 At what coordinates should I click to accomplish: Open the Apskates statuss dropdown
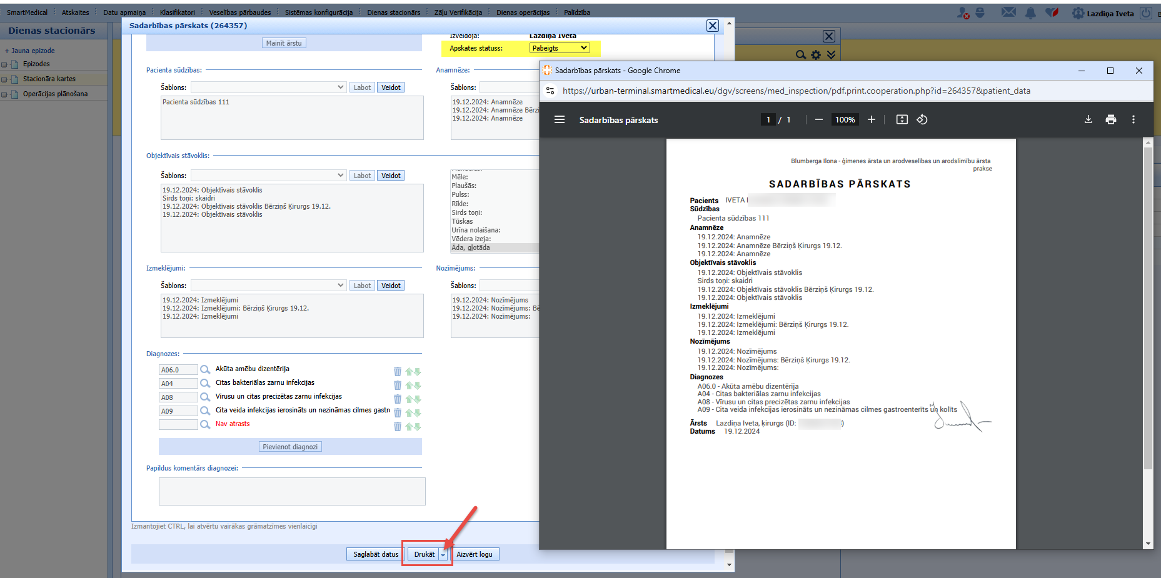coord(560,48)
